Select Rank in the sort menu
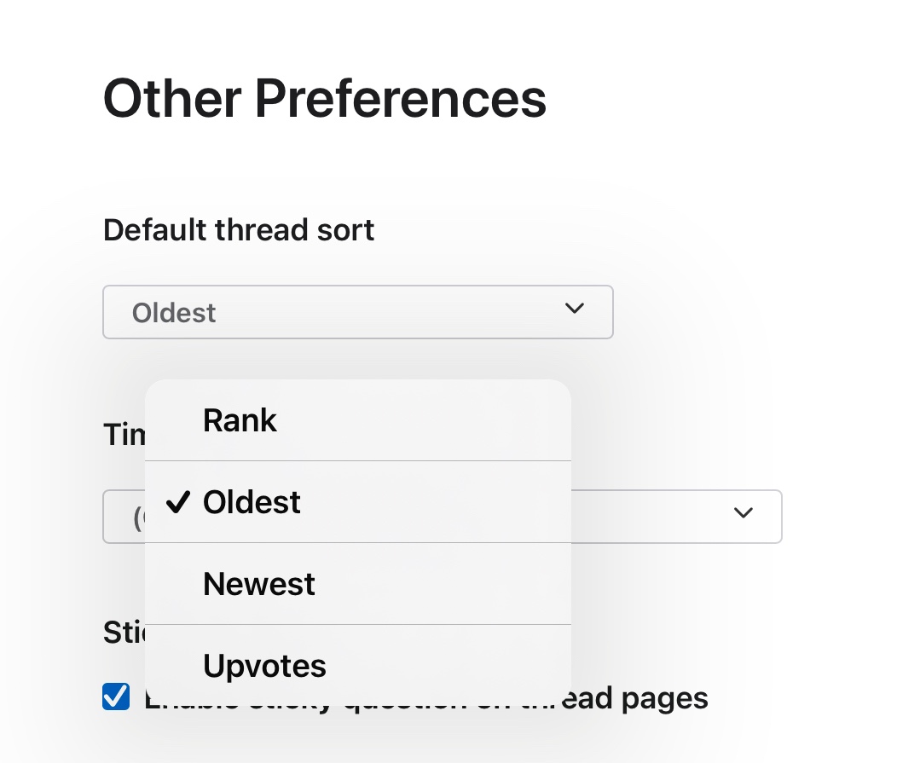Viewport: 920px width, 763px height. coord(240,420)
